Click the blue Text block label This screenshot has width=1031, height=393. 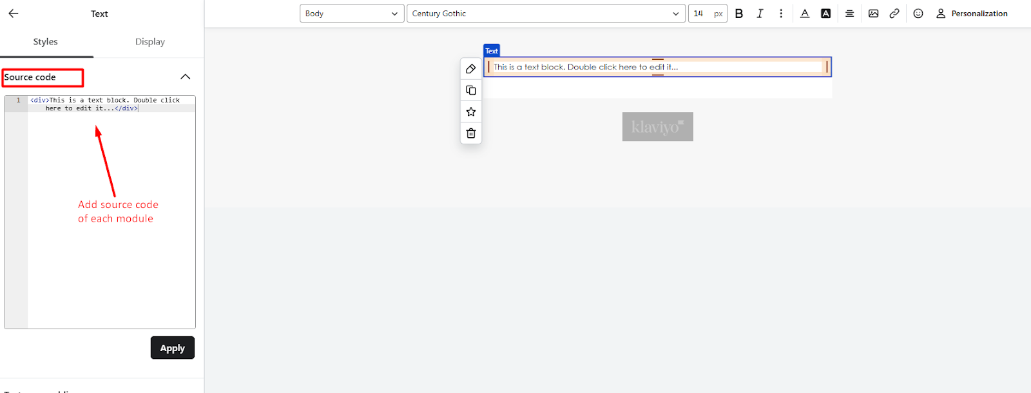point(492,50)
